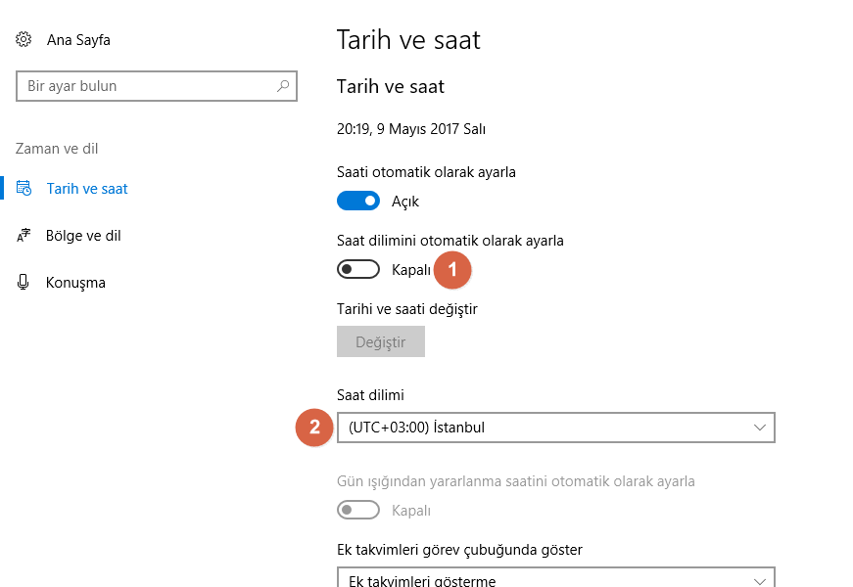Select the Tarih ve saat clock icon

(x=25, y=188)
